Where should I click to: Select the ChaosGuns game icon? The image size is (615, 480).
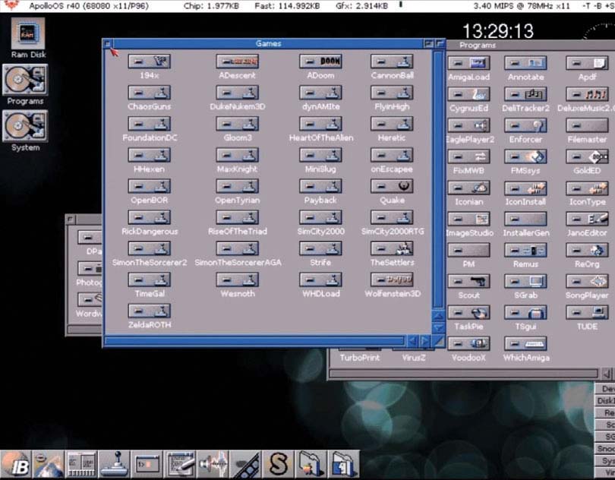[x=149, y=93]
